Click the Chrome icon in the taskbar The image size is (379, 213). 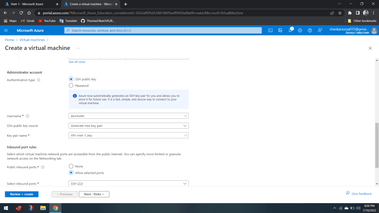56,208
